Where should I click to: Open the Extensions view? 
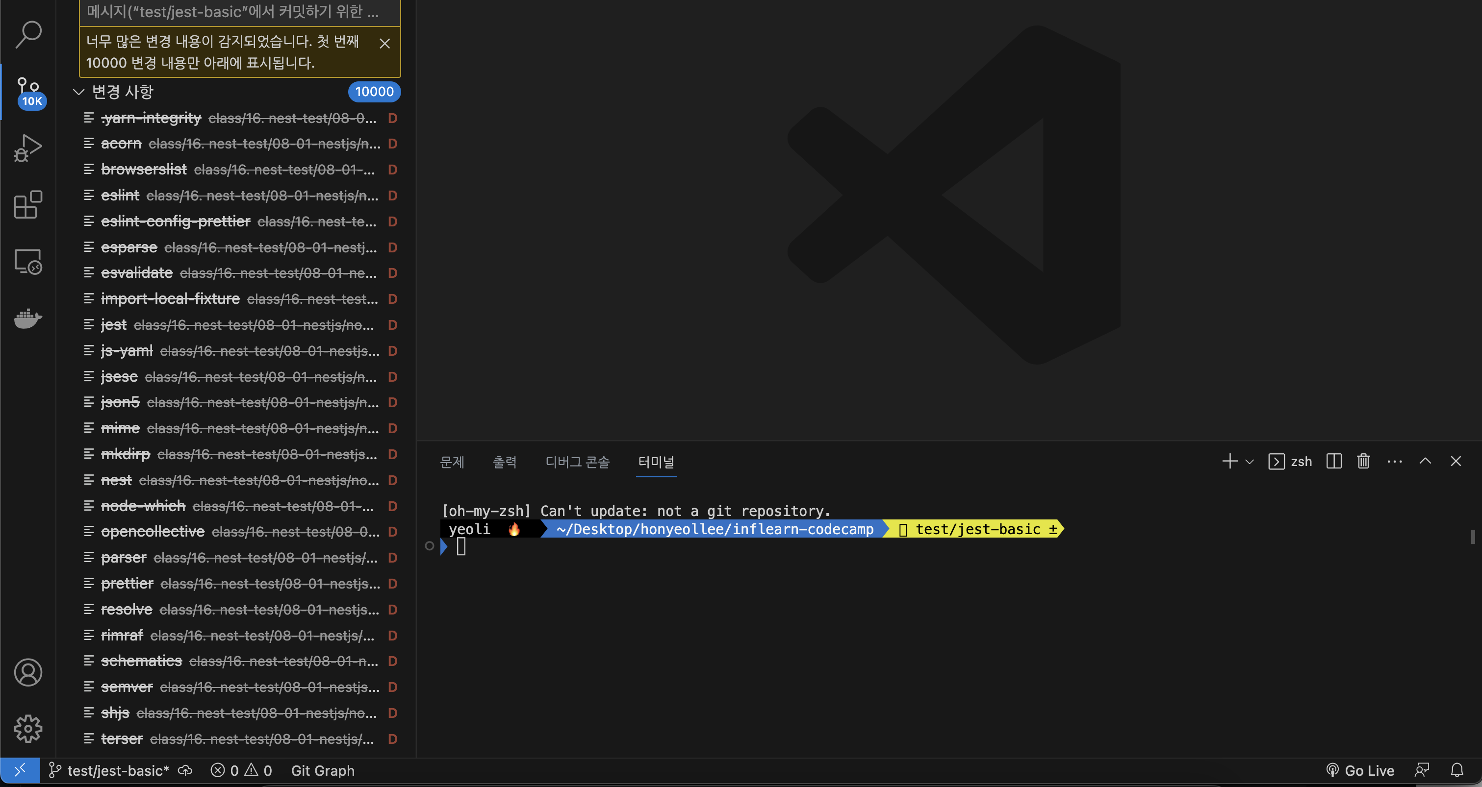coord(27,205)
